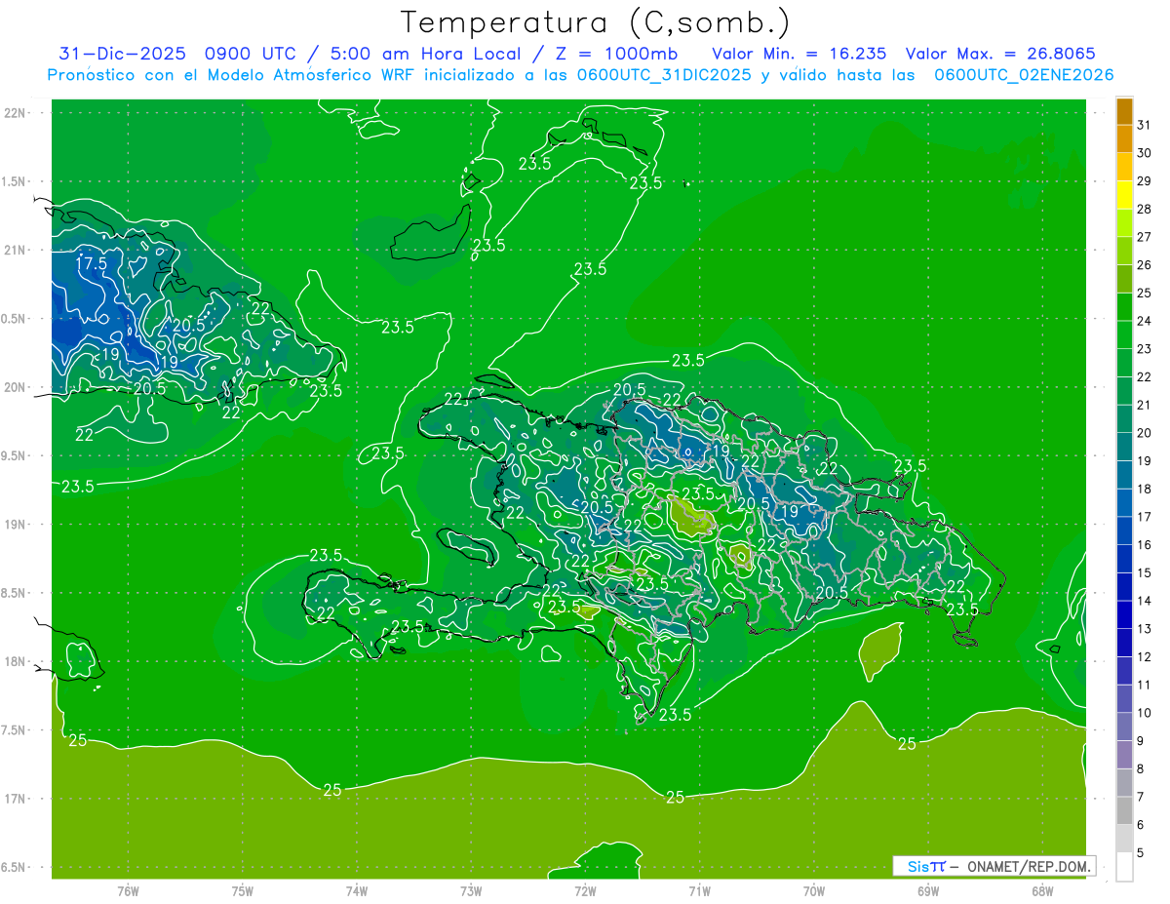Click the '18' value on the color bar
This screenshot has width=1170, height=904.
tap(1145, 489)
